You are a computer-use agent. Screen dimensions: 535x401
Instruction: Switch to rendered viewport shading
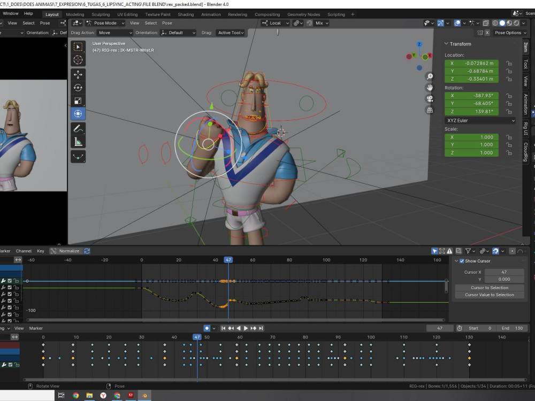(x=517, y=23)
